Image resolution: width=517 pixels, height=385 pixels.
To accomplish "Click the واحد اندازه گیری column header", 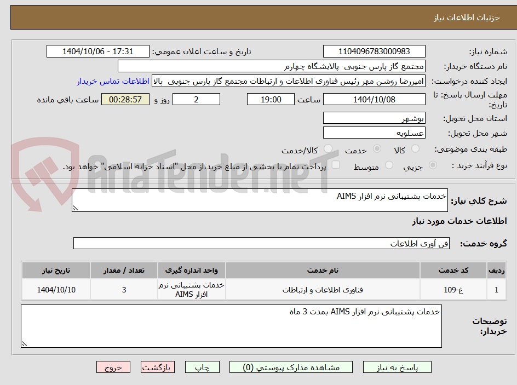I will coord(192,271).
